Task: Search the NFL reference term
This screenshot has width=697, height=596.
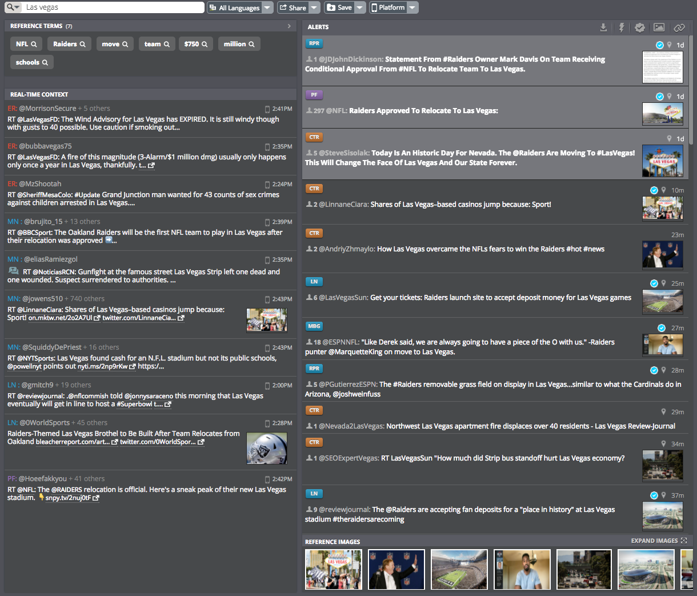Action: pos(26,44)
